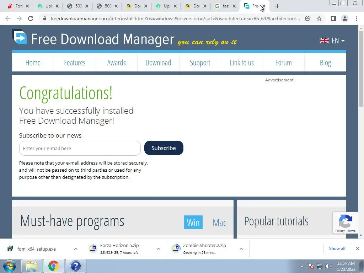The image size is (364, 273).
Task: Open the Chrome profile avatar
Action: click(345, 18)
